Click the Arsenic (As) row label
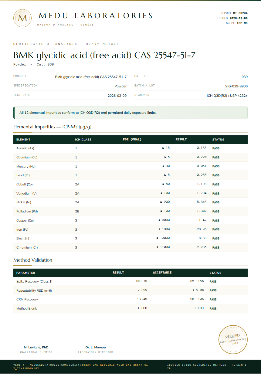This screenshot has height=383, width=261. tap(25, 148)
